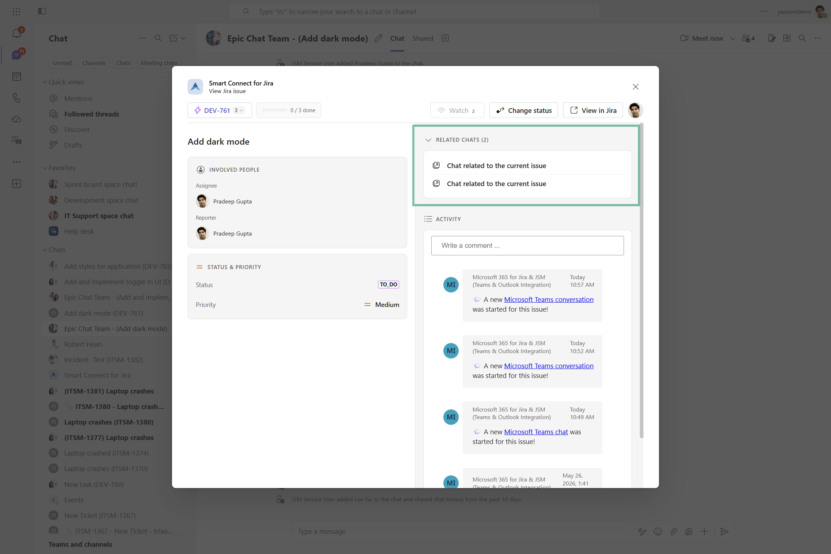The width and height of the screenshot is (831, 554).
Task: Open the Microsoft Teams conversation link from 10:52 AM
Action: pyautogui.click(x=549, y=366)
